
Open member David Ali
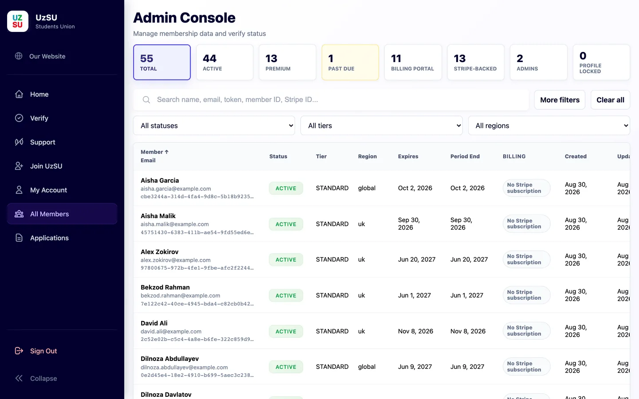(154, 323)
